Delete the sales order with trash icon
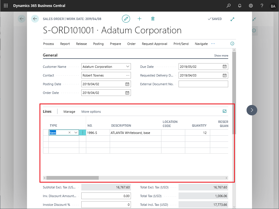279x209 pixels. click(x=153, y=19)
